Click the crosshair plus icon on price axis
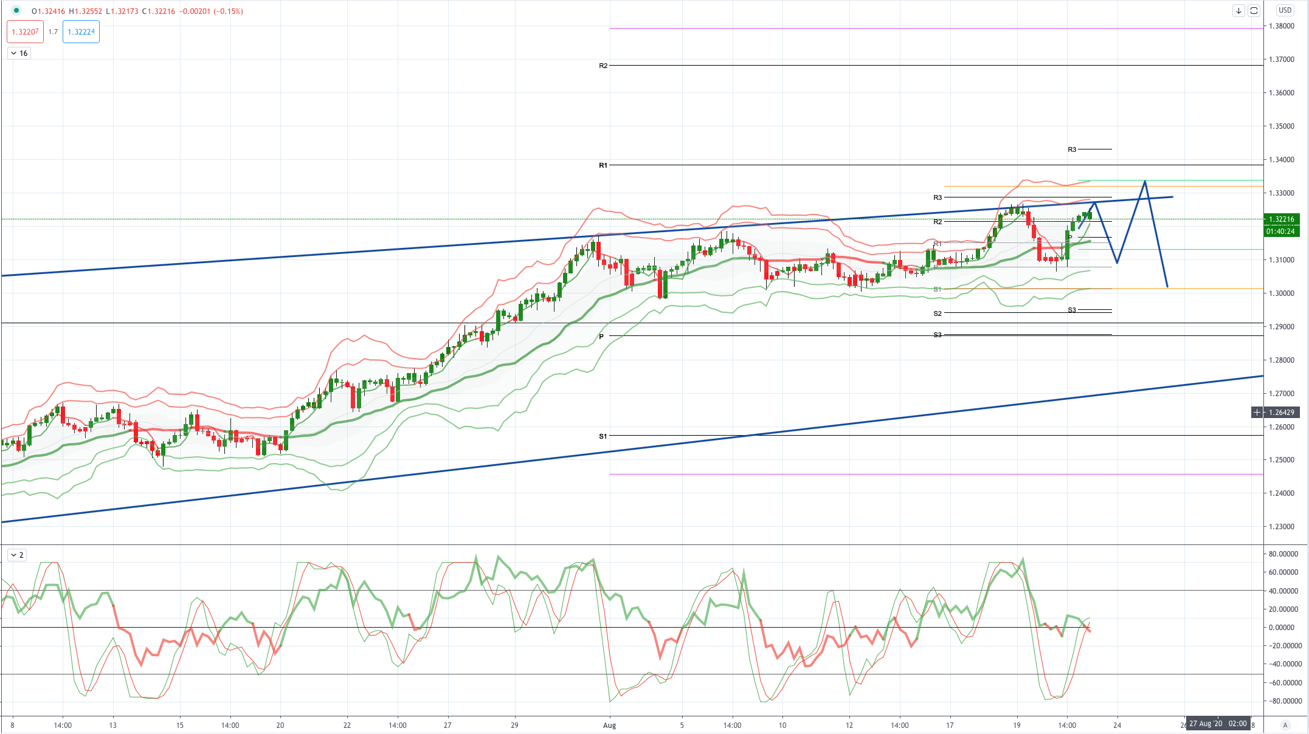This screenshot has height=734, width=1309. 1257,412
